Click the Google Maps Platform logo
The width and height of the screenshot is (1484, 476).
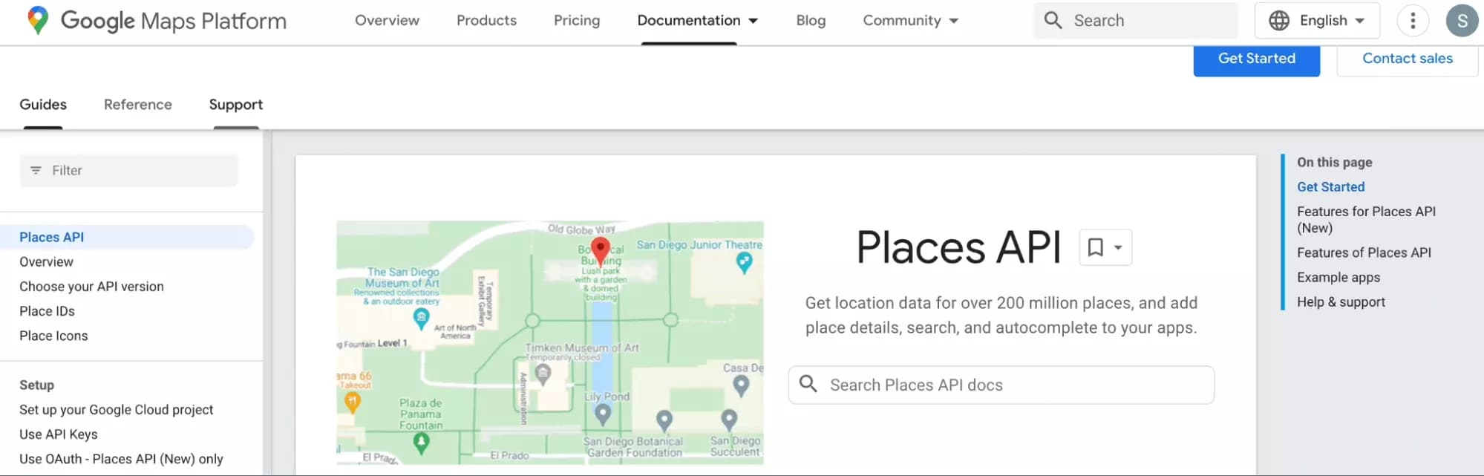click(x=156, y=20)
